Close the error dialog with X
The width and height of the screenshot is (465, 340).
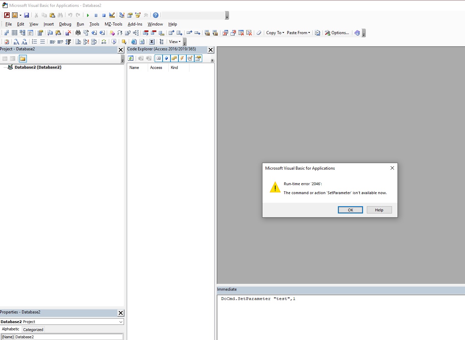pyautogui.click(x=392, y=168)
